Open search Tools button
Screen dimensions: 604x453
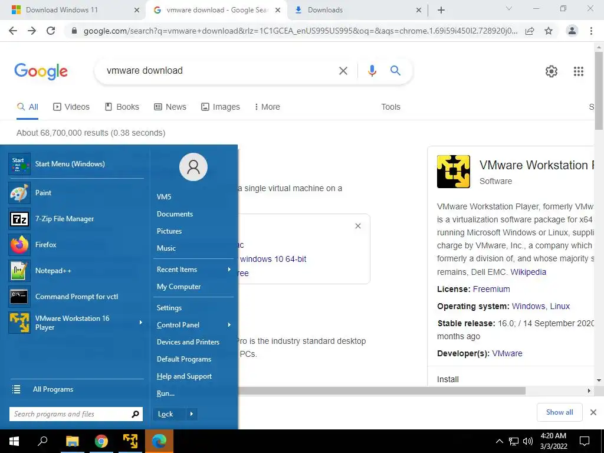tap(390, 107)
